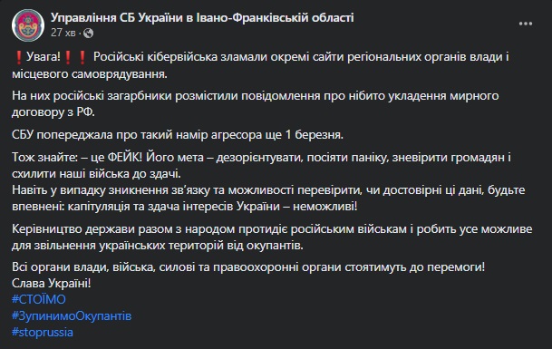Follow the #СТОЇМО hashtag
This screenshot has height=349, width=552.
click(39, 299)
